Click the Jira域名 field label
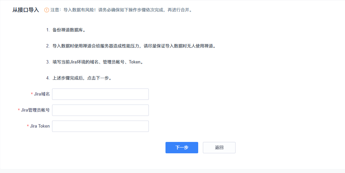Screen dimensions: 345x173 click(x=42, y=94)
